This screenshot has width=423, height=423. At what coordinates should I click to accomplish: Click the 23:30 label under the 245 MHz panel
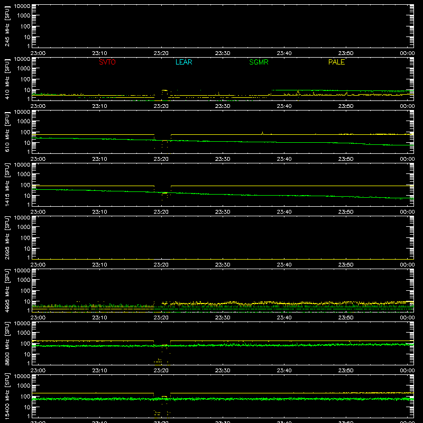[223, 53]
